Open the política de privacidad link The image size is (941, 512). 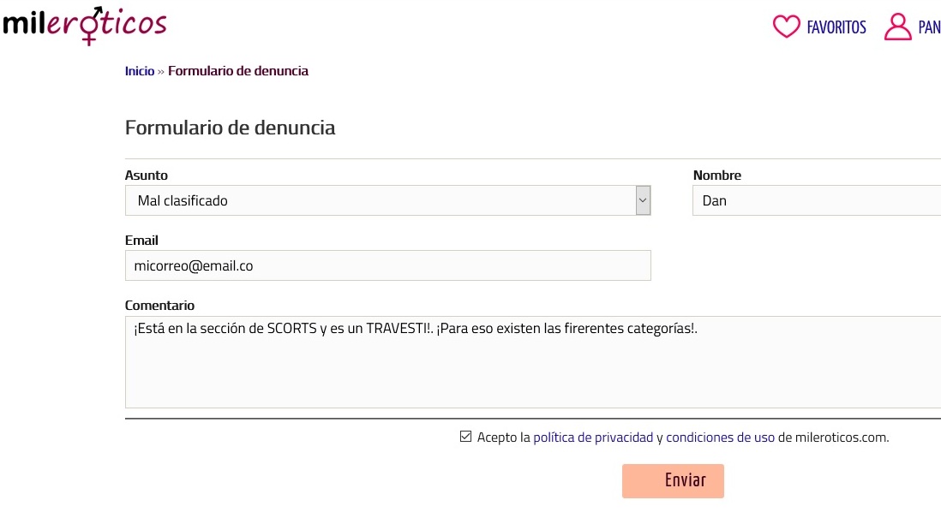(x=593, y=438)
